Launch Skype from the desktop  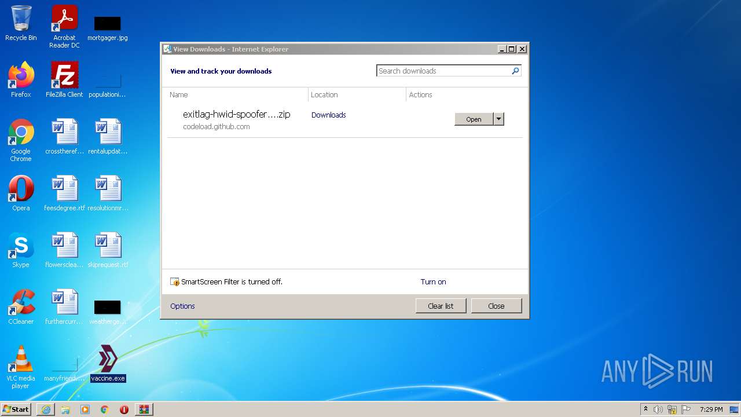21,250
